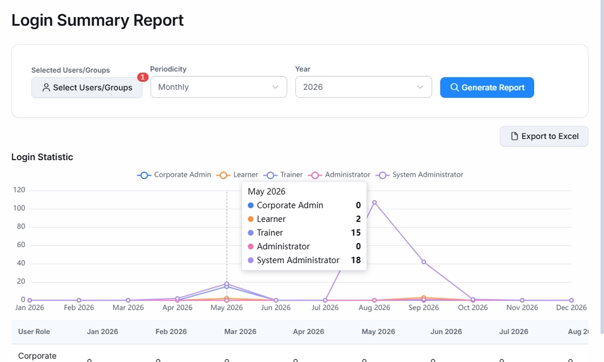604x362 pixels.
Task: Click the May 2026 table column header
Action: point(378,332)
